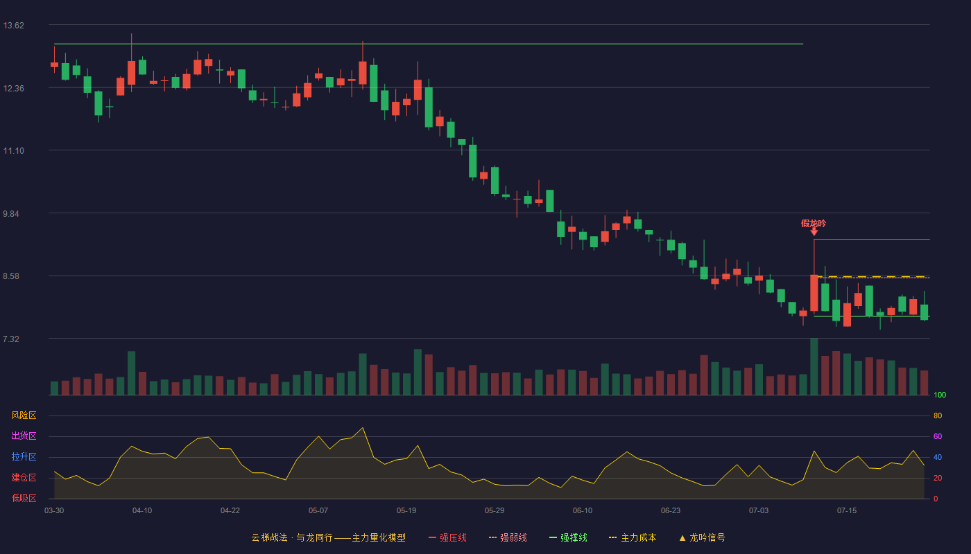The image size is (971, 554).
Task: Click the red 强压线 color dash in legend
Action: [432, 537]
